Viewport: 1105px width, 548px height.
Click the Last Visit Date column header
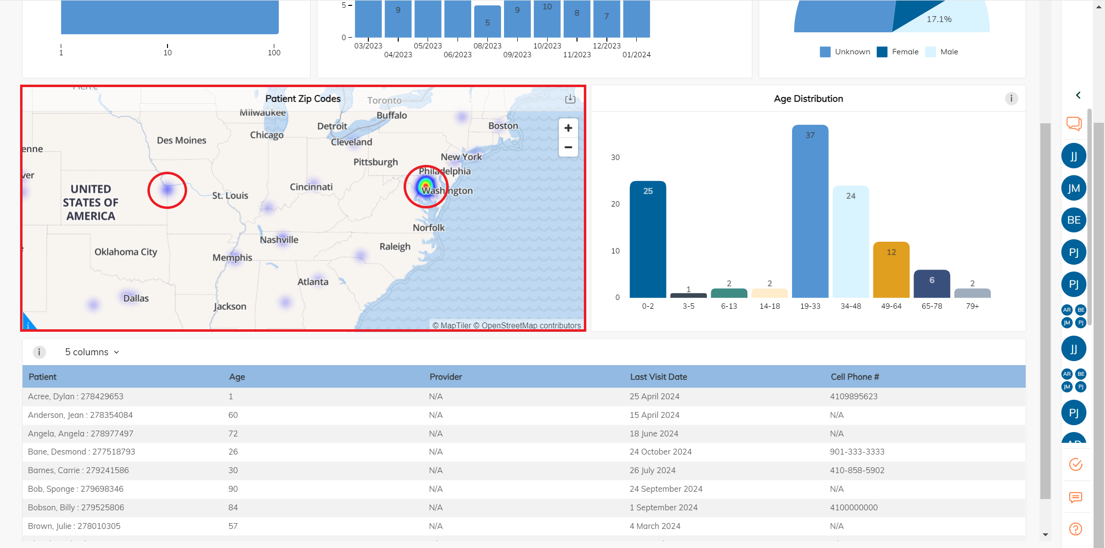[x=658, y=377]
